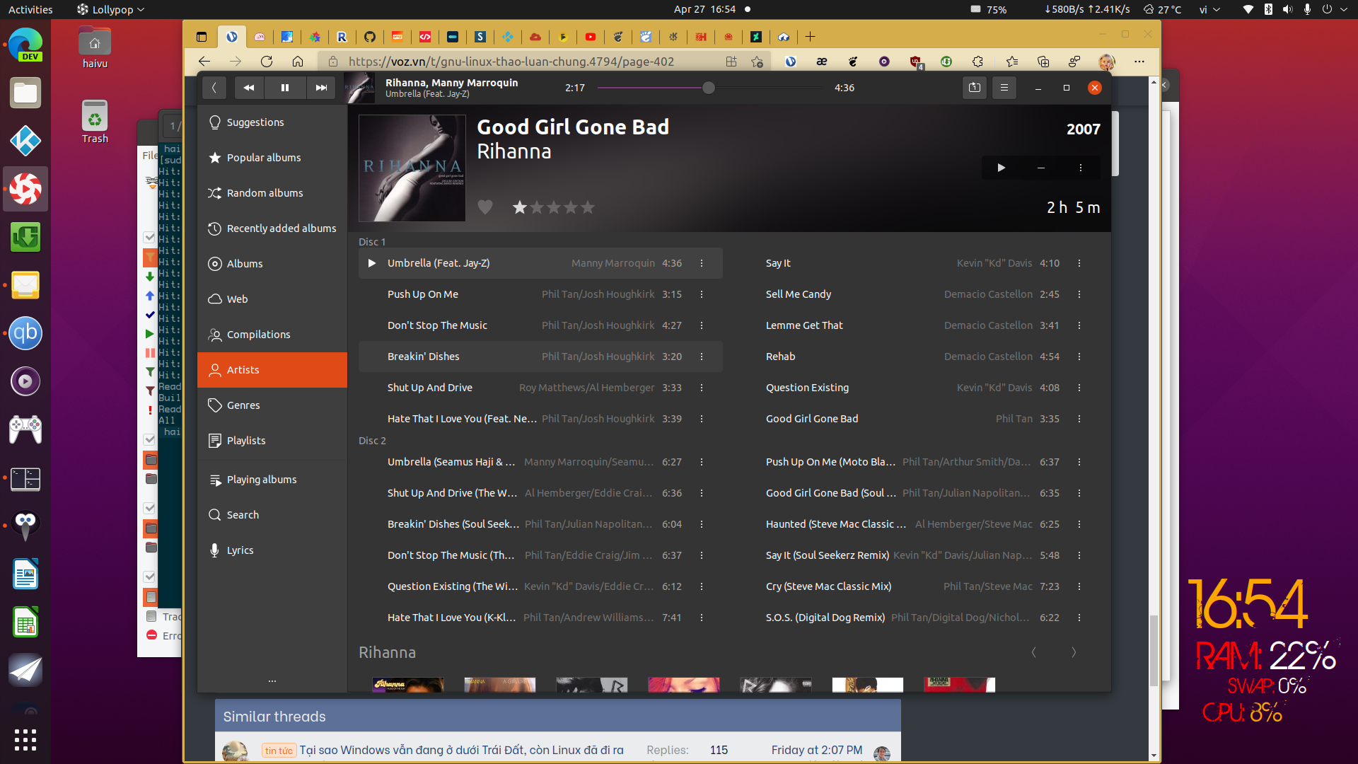This screenshot has width=1358, height=764.
Task: Open options for Good Girl Gone Bad track
Action: [1079, 419]
